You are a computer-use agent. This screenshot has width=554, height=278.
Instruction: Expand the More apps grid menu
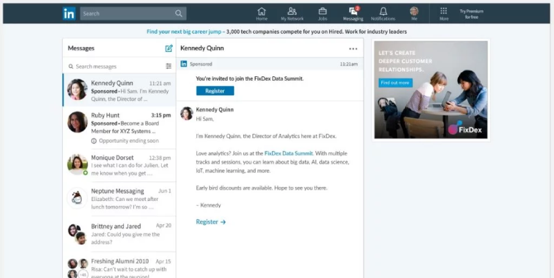pyautogui.click(x=444, y=13)
